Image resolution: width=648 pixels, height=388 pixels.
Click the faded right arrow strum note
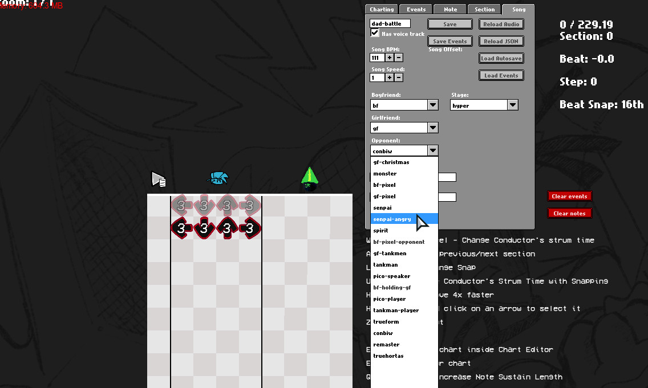point(250,205)
